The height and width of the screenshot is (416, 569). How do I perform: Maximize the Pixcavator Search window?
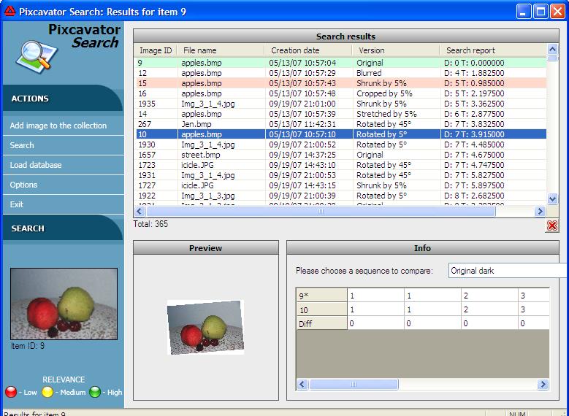click(541, 12)
